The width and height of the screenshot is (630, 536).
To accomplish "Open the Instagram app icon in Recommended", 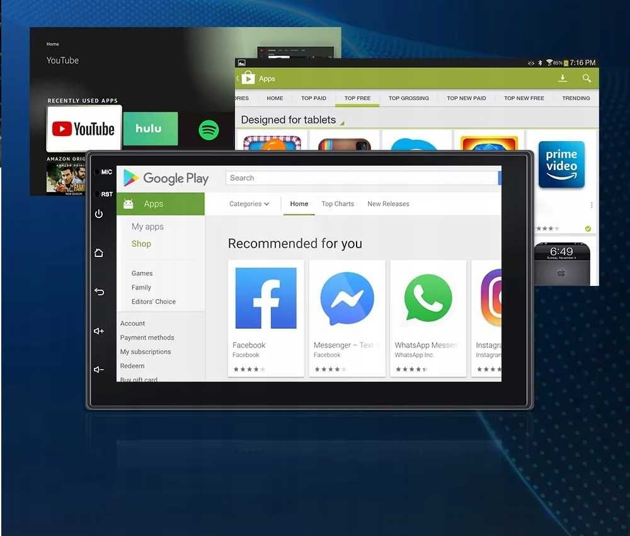I will pos(491,298).
